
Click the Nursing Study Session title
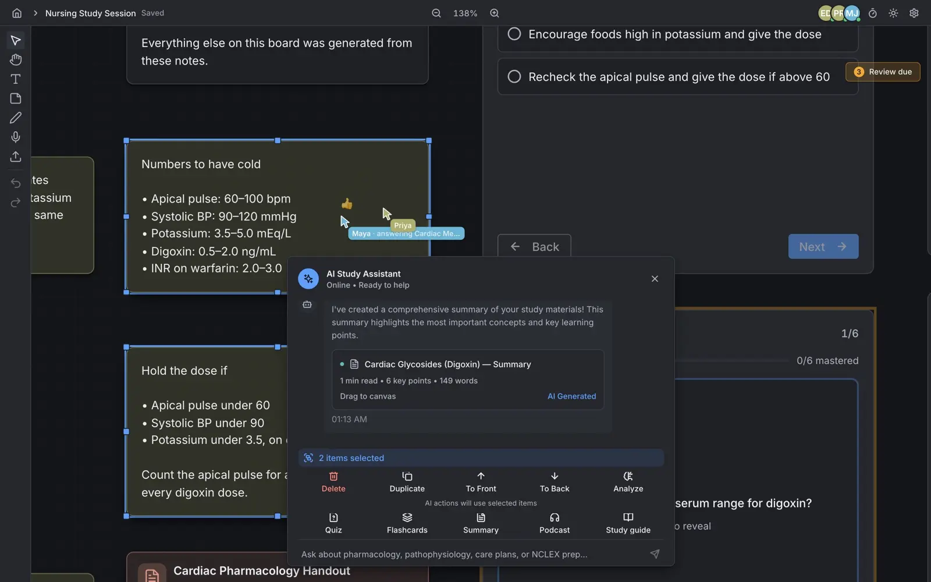[x=90, y=13]
